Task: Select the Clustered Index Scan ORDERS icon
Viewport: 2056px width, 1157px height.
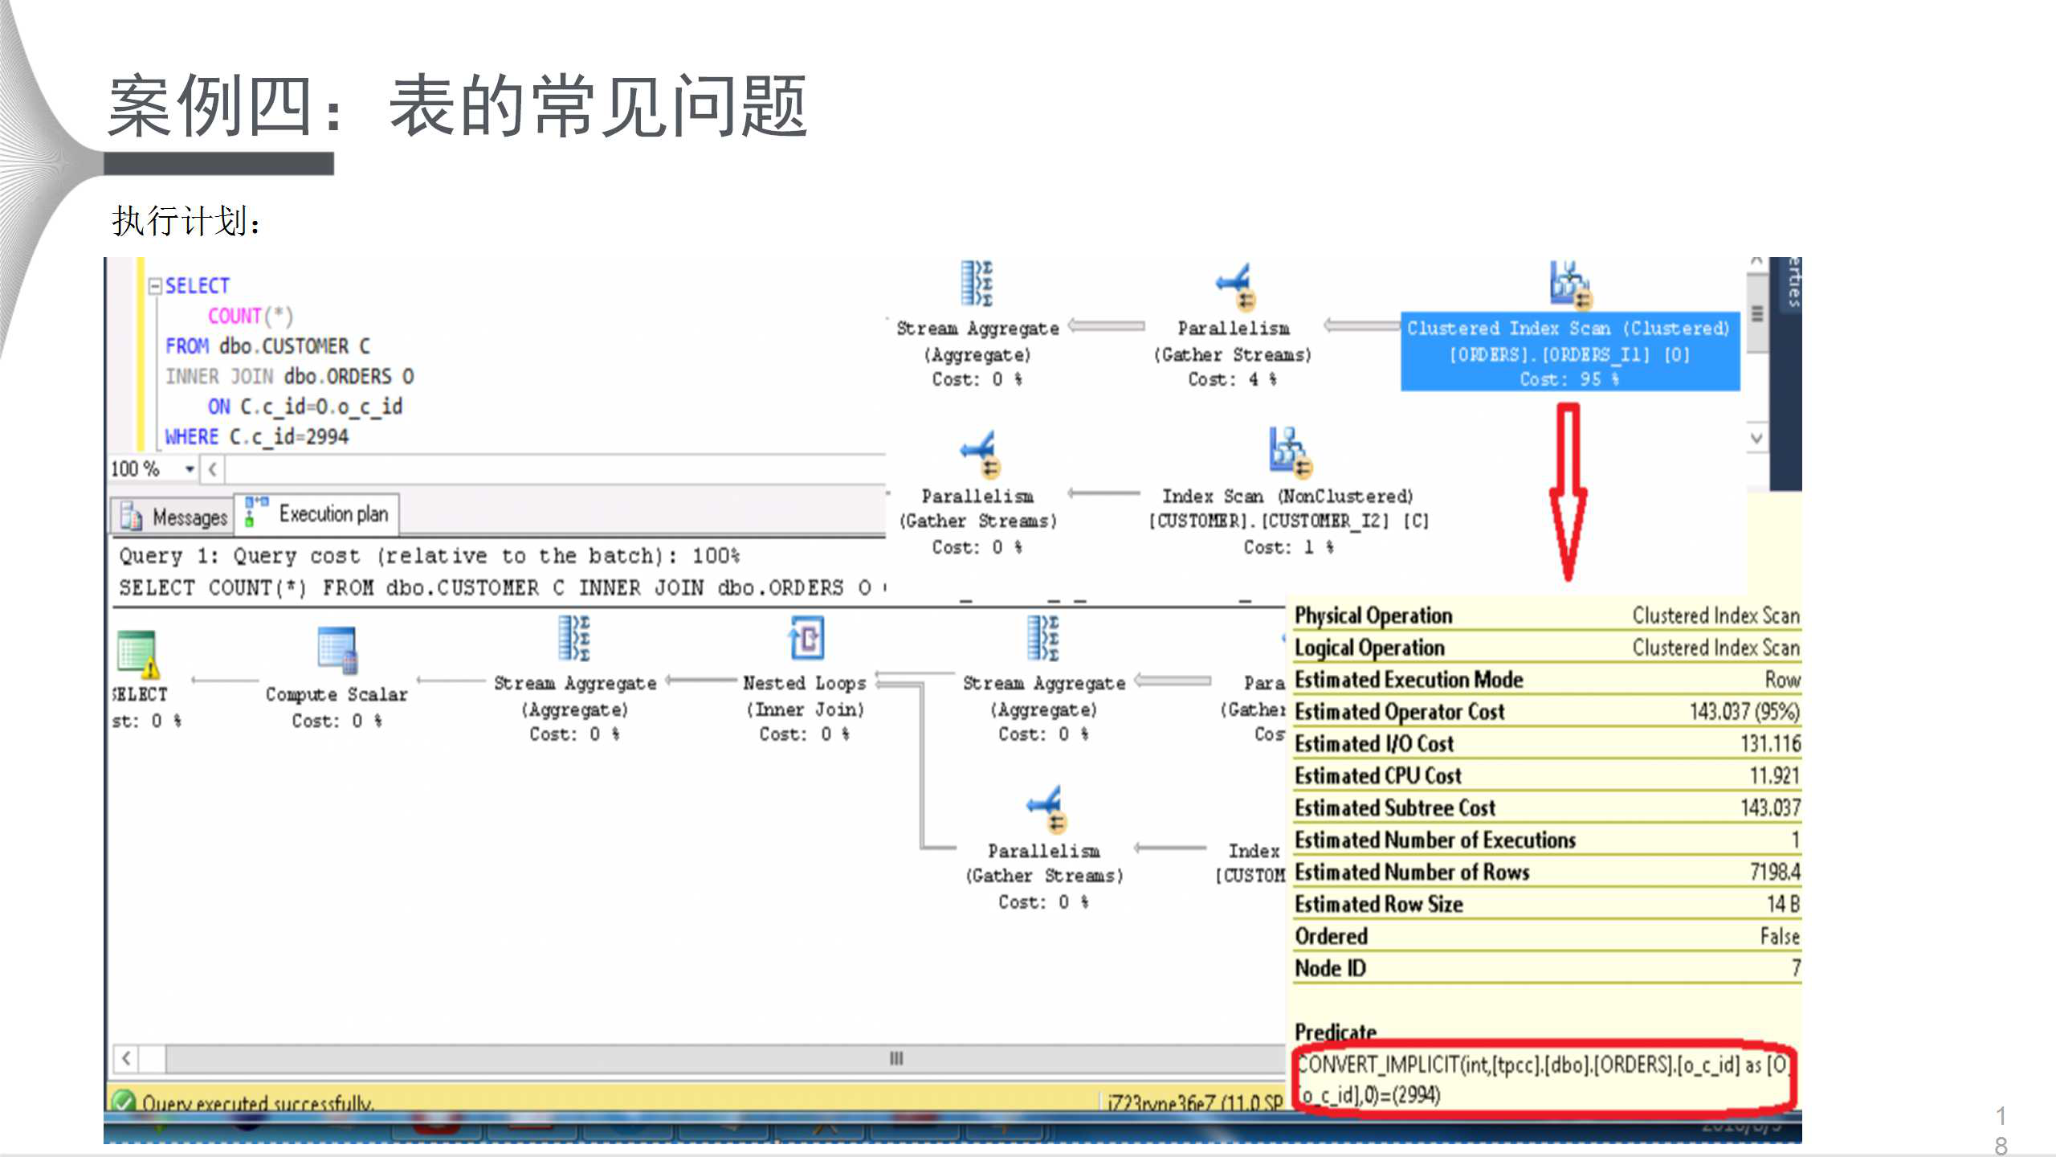Action: click(x=1570, y=284)
